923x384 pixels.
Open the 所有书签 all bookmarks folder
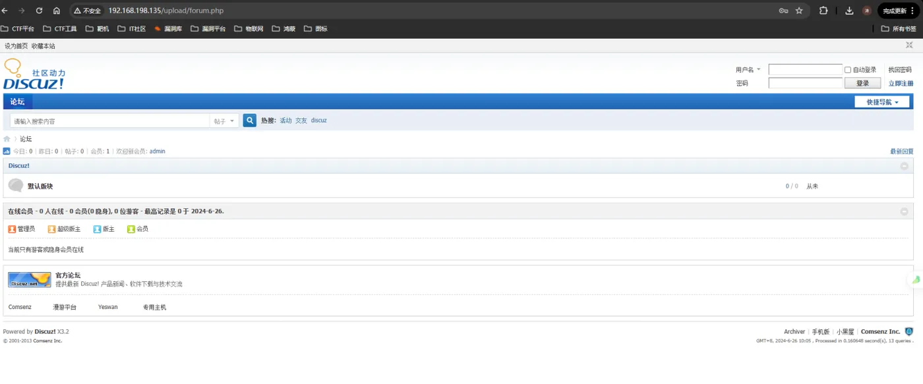tap(899, 29)
